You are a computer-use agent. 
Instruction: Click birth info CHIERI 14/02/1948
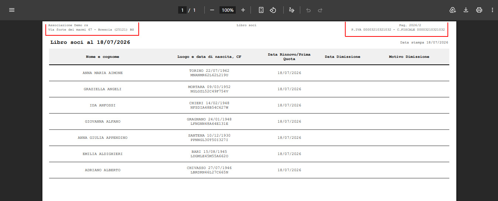click(x=209, y=103)
